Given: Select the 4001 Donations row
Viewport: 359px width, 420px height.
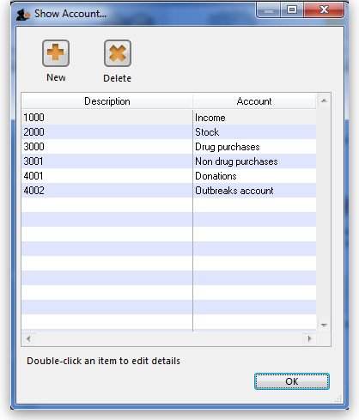Looking at the screenshot, I should tap(168, 176).
